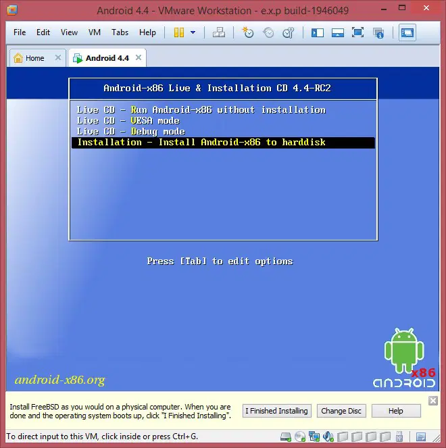
Task: Open the VM menu
Action: point(95,32)
